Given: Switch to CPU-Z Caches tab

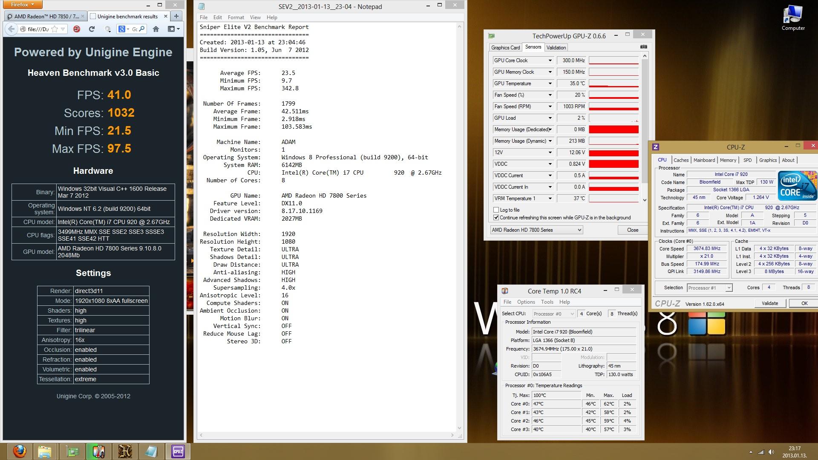Looking at the screenshot, I should tap(680, 160).
